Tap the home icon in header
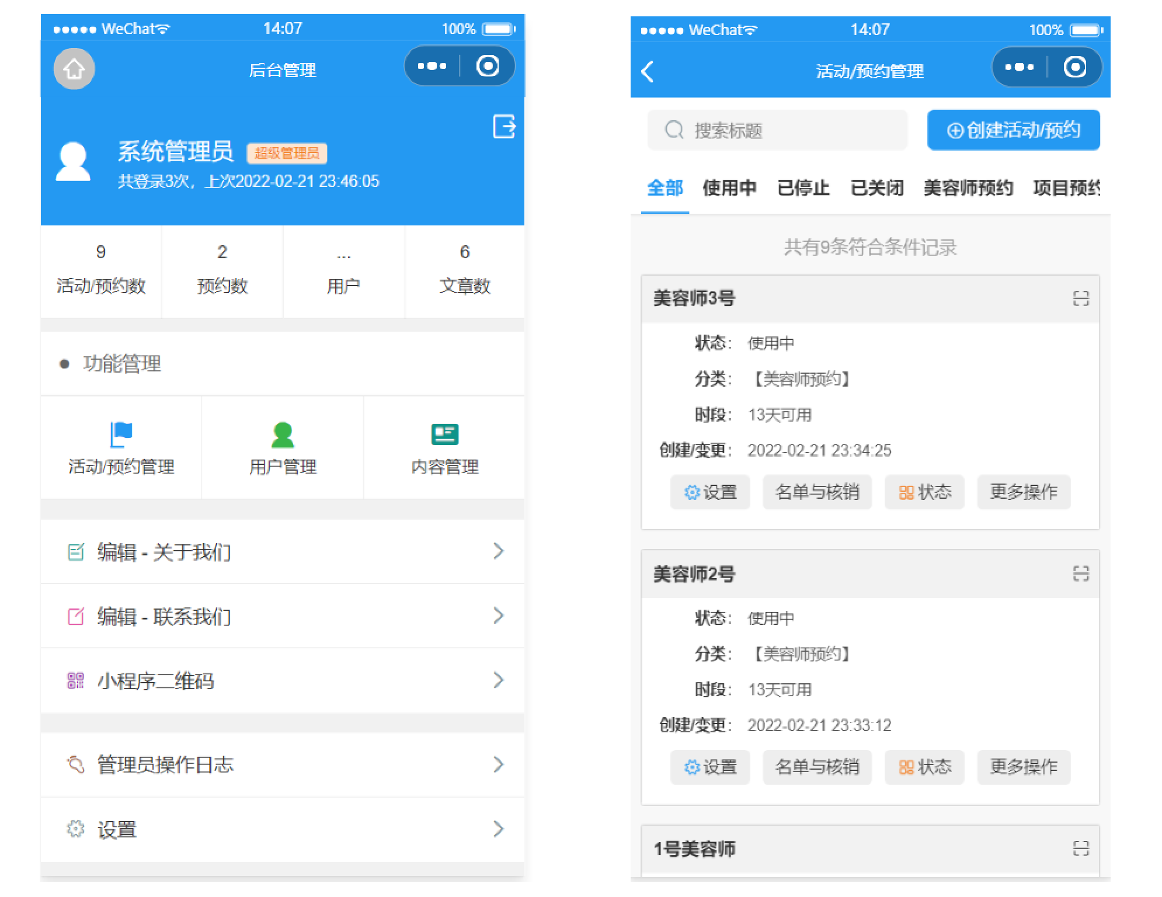The width and height of the screenshot is (1162, 897). [x=74, y=69]
